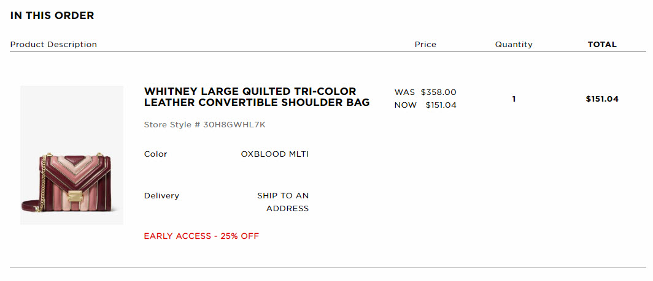This screenshot has width=653, height=281.
Task: Open the Whitney shoulder bag product image
Action: tap(72, 155)
